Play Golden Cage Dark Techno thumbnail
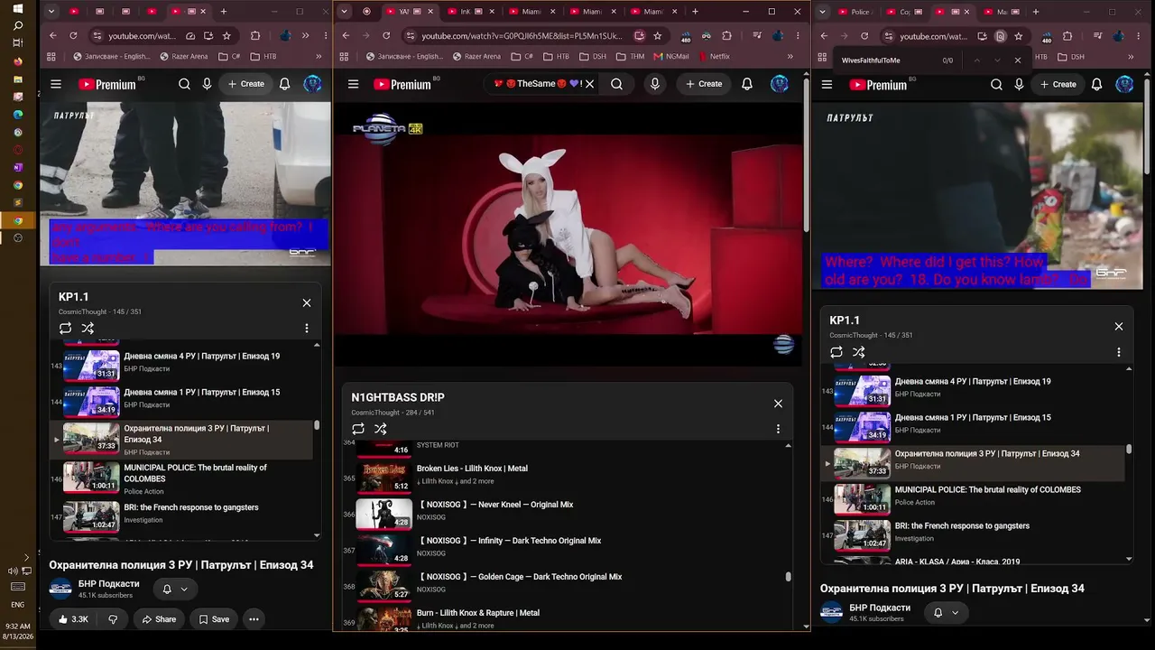 (x=384, y=586)
